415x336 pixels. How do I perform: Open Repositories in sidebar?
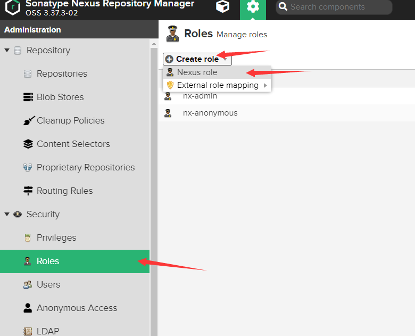[x=62, y=73]
